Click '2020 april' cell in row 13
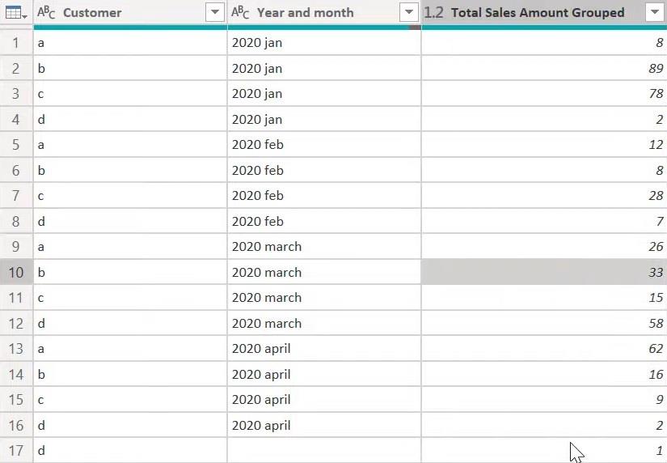This screenshot has height=463, width=667. pyautogui.click(x=324, y=349)
